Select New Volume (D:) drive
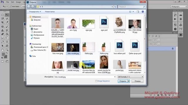Screen dimensions: 188x105 coord(40,50)
